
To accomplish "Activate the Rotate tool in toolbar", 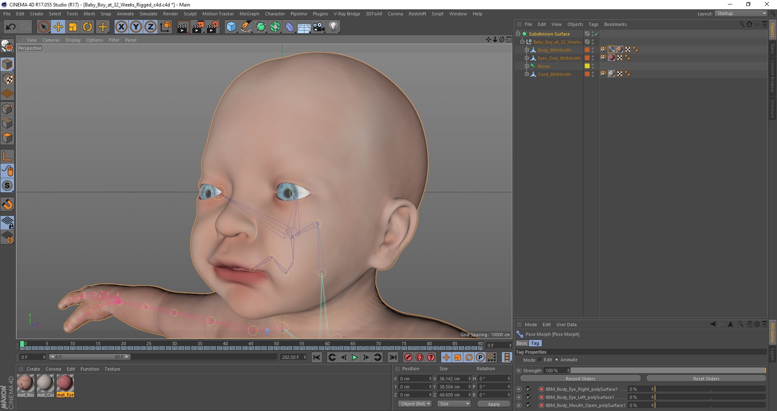I will 87,27.
